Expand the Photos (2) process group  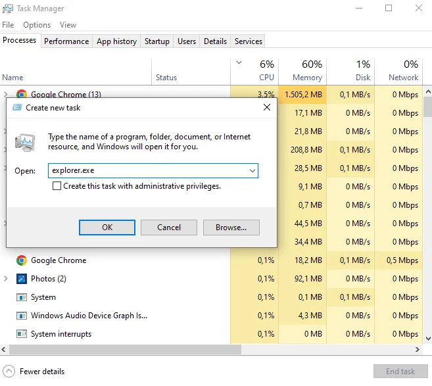point(5,279)
